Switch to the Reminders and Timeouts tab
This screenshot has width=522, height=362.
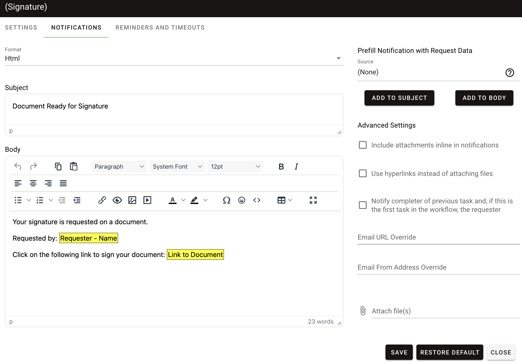(160, 27)
